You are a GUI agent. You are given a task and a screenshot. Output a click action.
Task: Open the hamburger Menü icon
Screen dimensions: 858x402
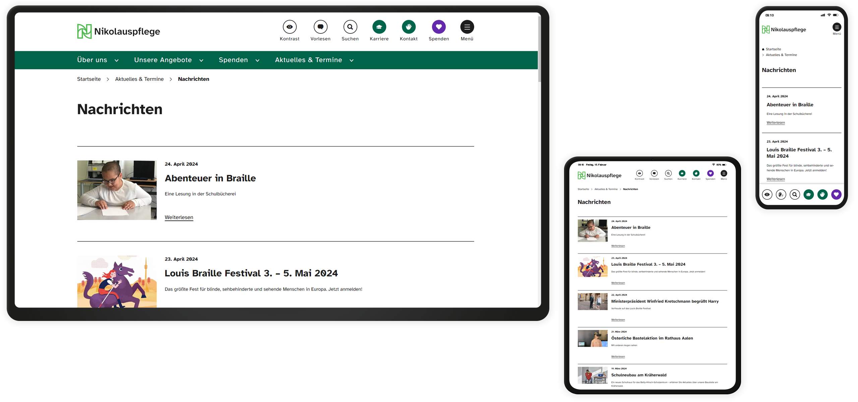pos(467,27)
